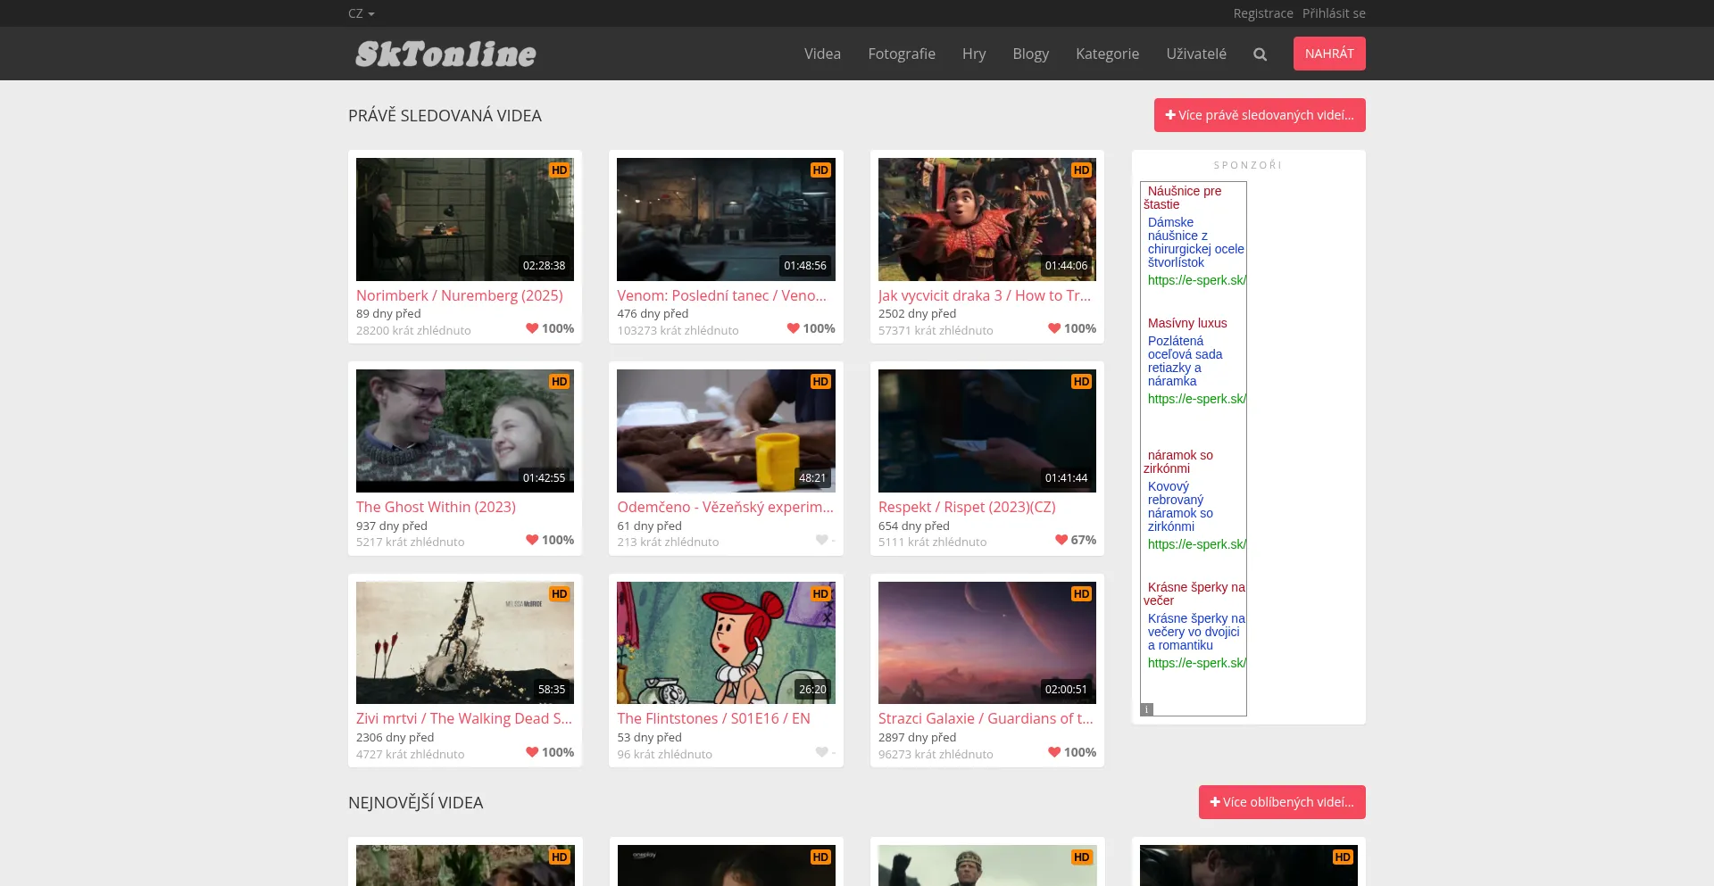1714x886 pixels.
Task: Click the Přihlásit se link
Action: click(x=1334, y=13)
